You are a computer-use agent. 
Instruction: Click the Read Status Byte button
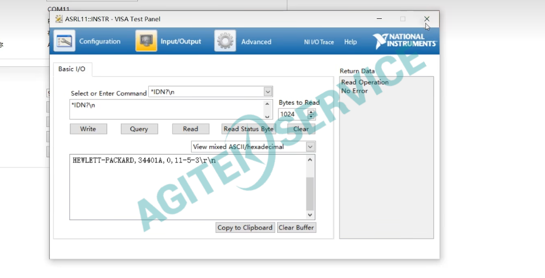tap(248, 129)
